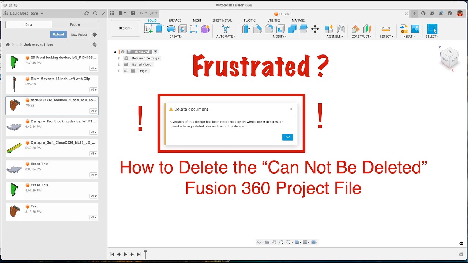Select the Rectangular Pattern tool
The height and width of the screenshot is (263, 468).
tap(194, 29)
